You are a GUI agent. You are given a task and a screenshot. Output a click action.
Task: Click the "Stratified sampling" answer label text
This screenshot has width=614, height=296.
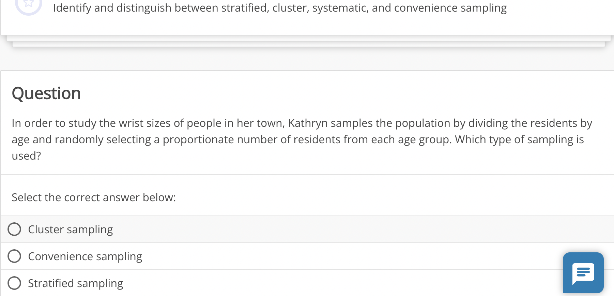pyautogui.click(x=75, y=283)
